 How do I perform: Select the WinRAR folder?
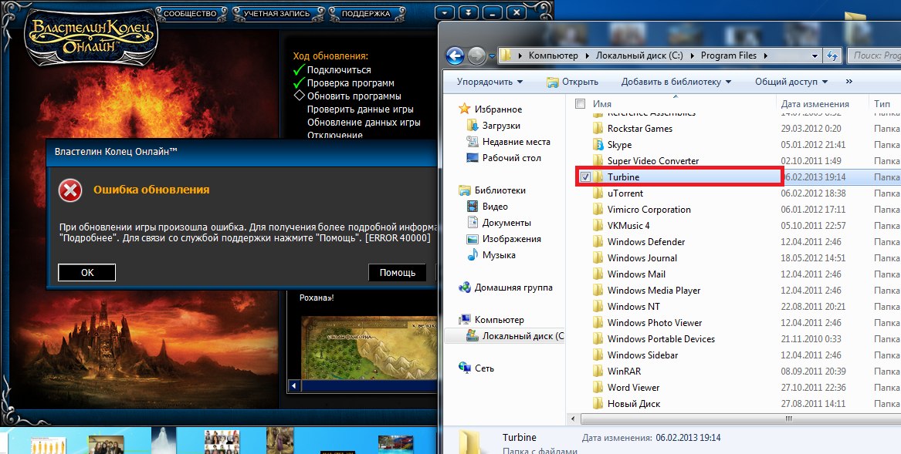pyautogui.click(x=624, y=372)
